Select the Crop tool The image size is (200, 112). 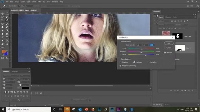click(2, 20)
